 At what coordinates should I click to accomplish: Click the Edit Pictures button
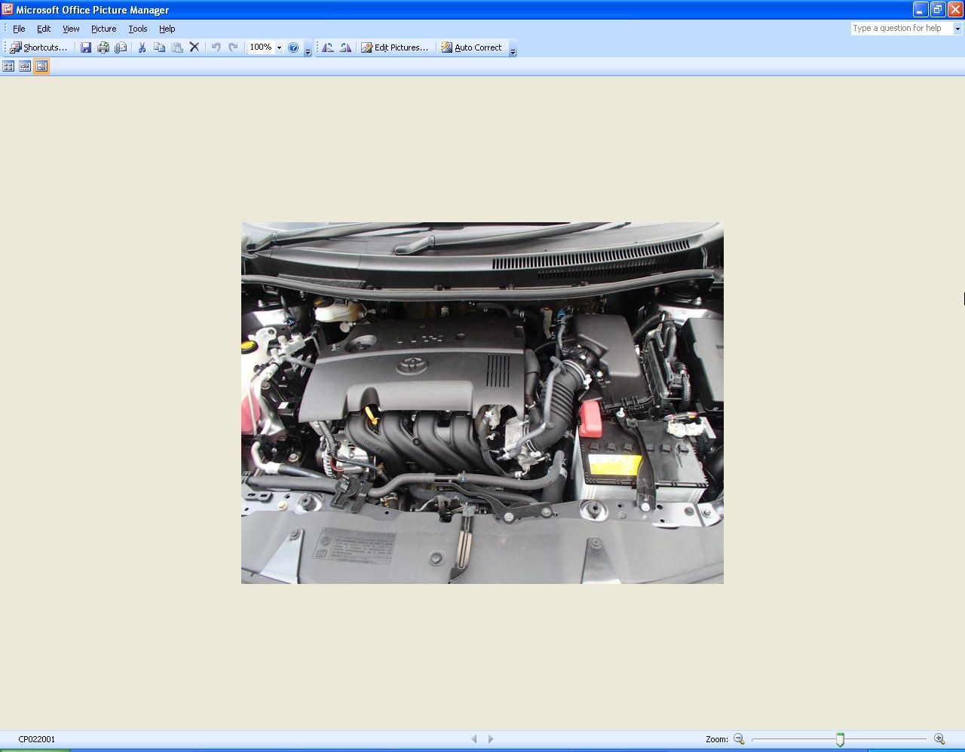(395, 47)
